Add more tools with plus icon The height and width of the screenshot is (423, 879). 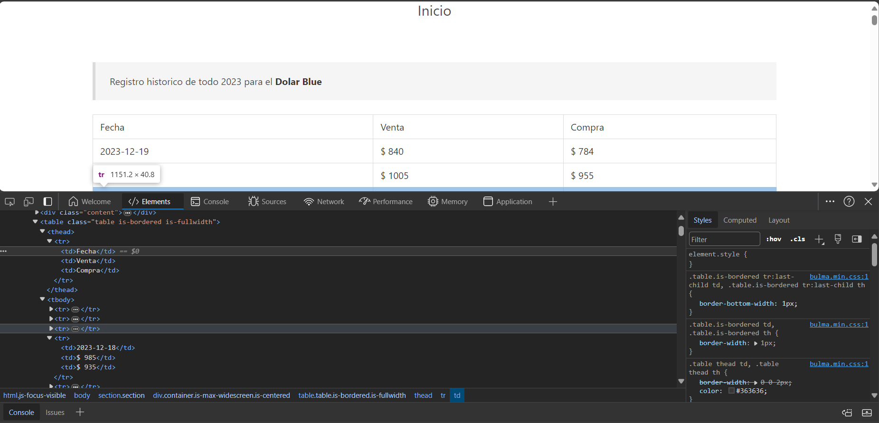553,202
